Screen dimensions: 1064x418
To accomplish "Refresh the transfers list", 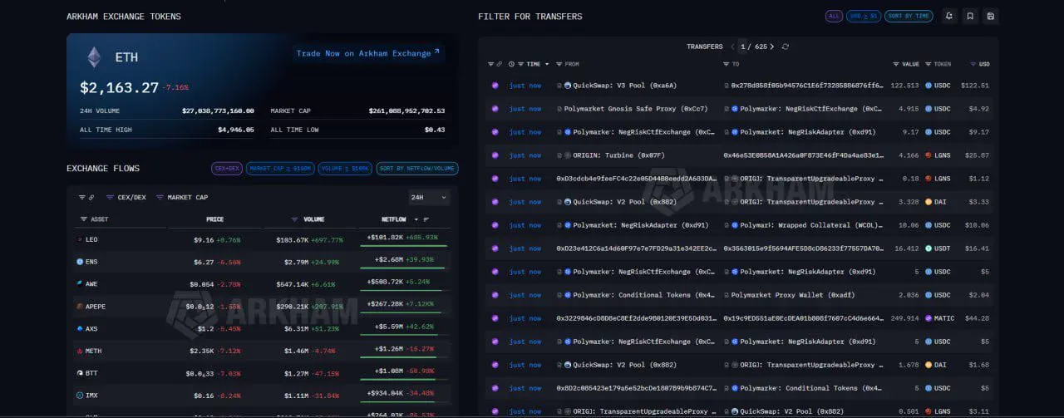I will click(x=786, y=47).
